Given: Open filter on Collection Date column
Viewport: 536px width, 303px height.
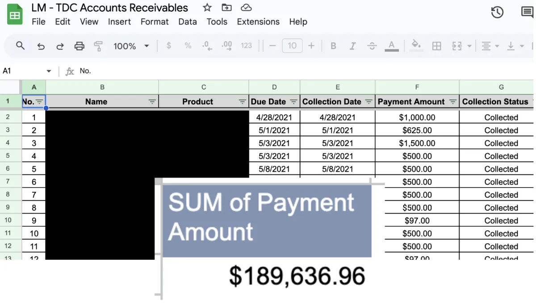Looking at the screenshot, I should [x=368, y=102].
